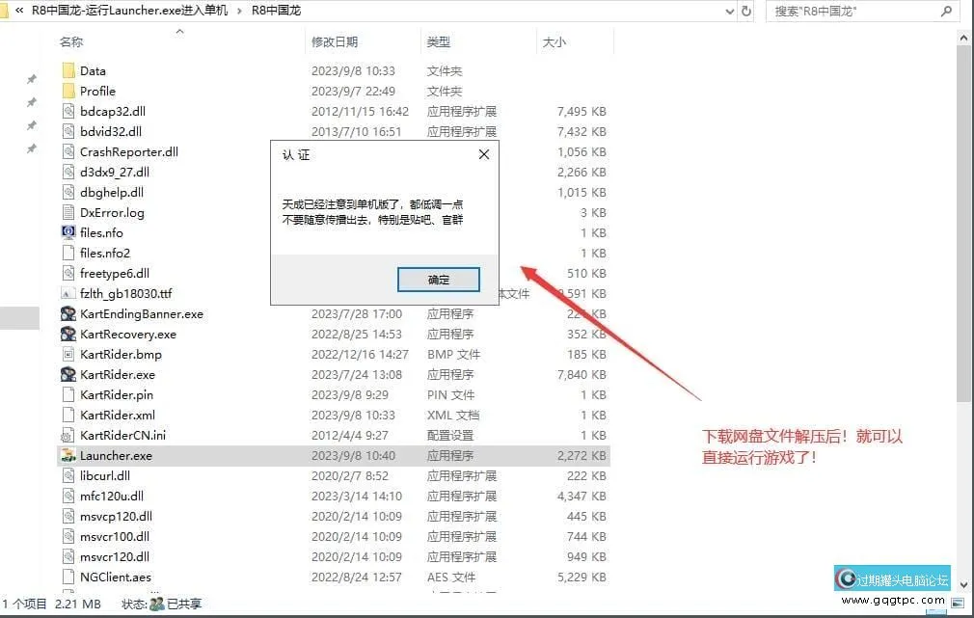Open the address bar history dropdown
Viewport: 974px width, 618px height.
pos(731,11)
